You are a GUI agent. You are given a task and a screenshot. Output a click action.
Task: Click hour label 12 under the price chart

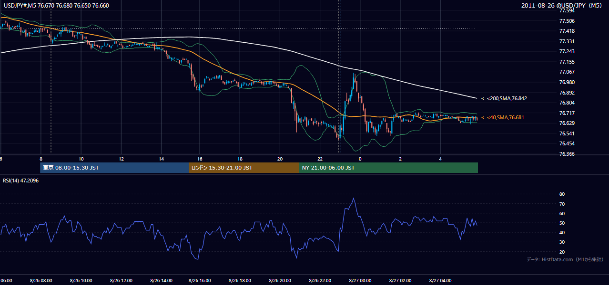(x=121, y=159)
